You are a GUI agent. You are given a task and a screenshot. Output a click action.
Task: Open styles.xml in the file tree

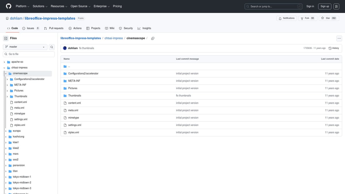[x=20, y=125]
